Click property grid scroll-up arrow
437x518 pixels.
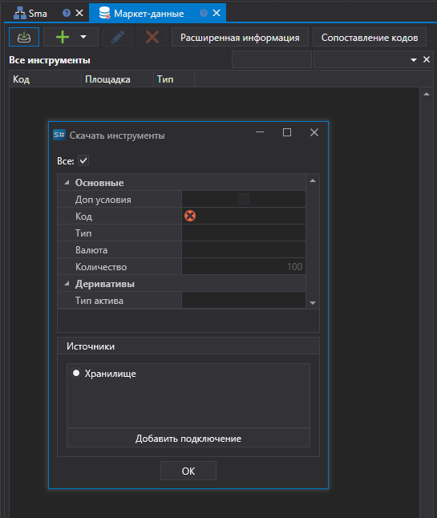313,180
